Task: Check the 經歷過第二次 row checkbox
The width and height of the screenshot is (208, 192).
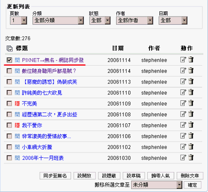Action: (x=9, y=114)
